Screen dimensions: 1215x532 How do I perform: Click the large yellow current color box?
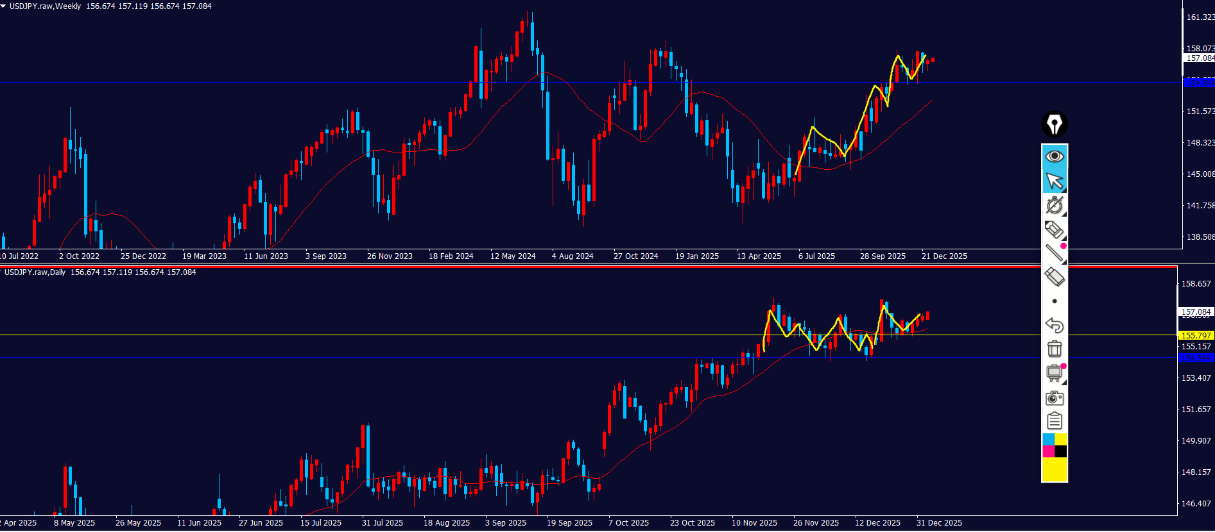point(1054,469)
